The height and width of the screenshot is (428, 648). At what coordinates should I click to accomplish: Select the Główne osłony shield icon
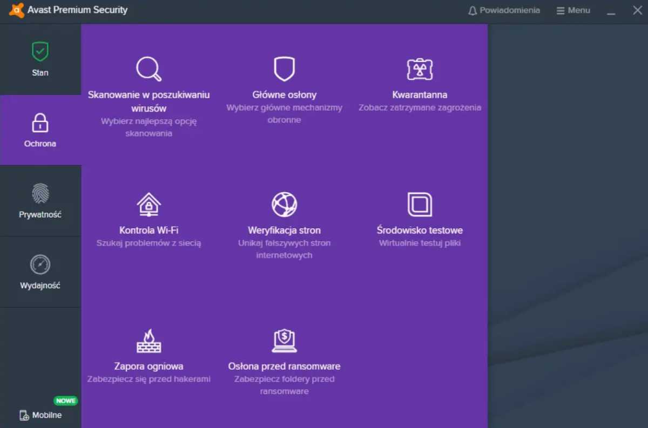[x=284, y=69]
